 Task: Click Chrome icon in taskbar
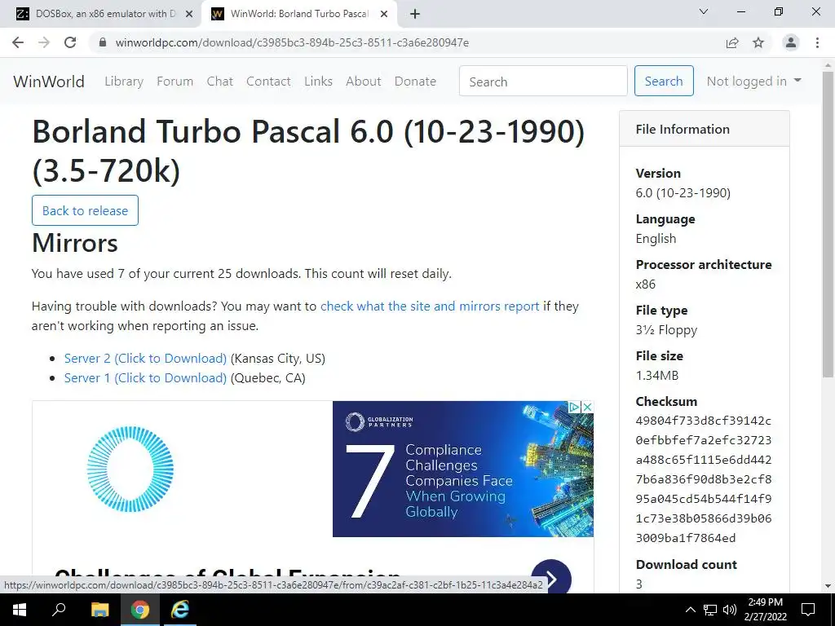[x=140, y=610]
